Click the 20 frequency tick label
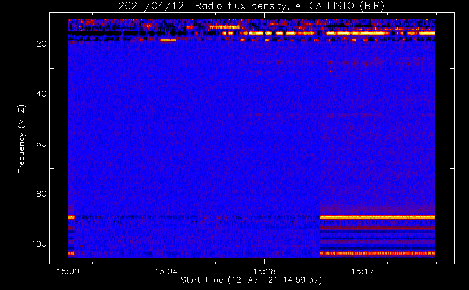 click(x=42, y=44)
